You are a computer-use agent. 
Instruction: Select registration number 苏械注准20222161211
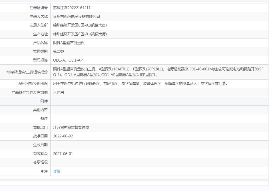72,8
